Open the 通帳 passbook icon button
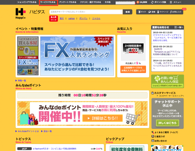The height and width of the screenshot is (151, 195). (x=152, y=12)
